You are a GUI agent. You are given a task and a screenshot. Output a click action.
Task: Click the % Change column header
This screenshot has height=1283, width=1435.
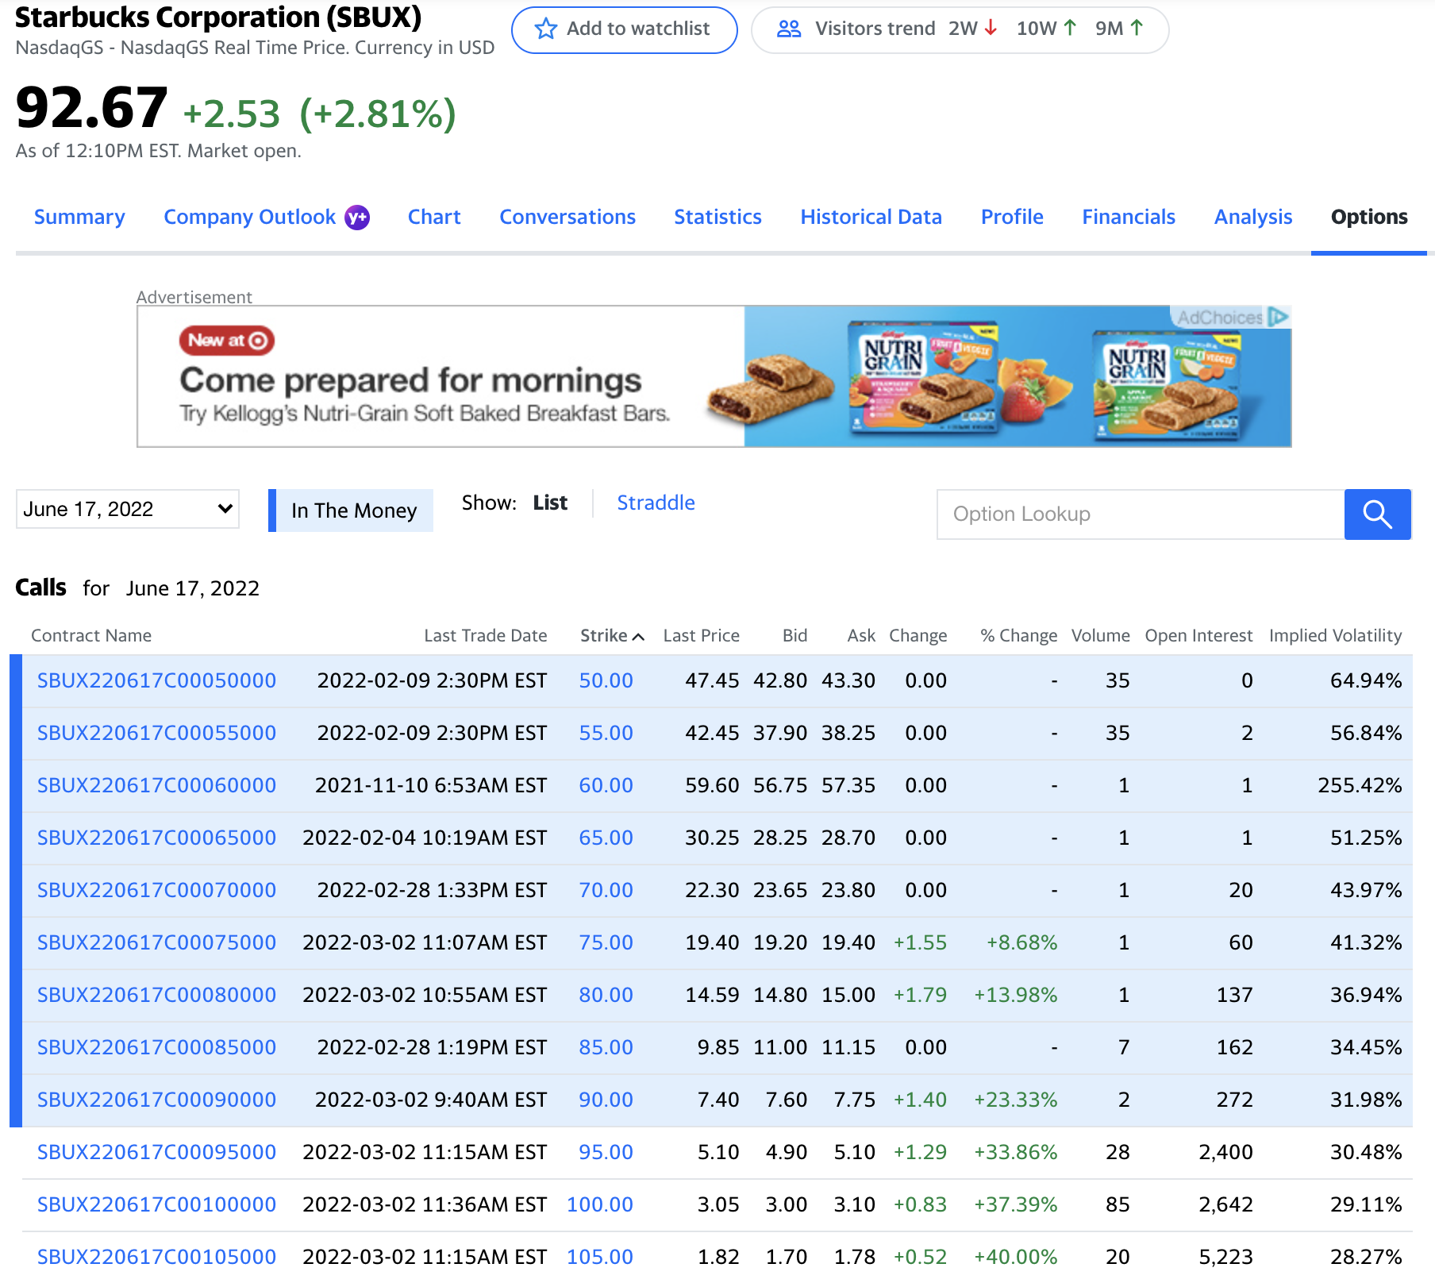coord(1018,636)
